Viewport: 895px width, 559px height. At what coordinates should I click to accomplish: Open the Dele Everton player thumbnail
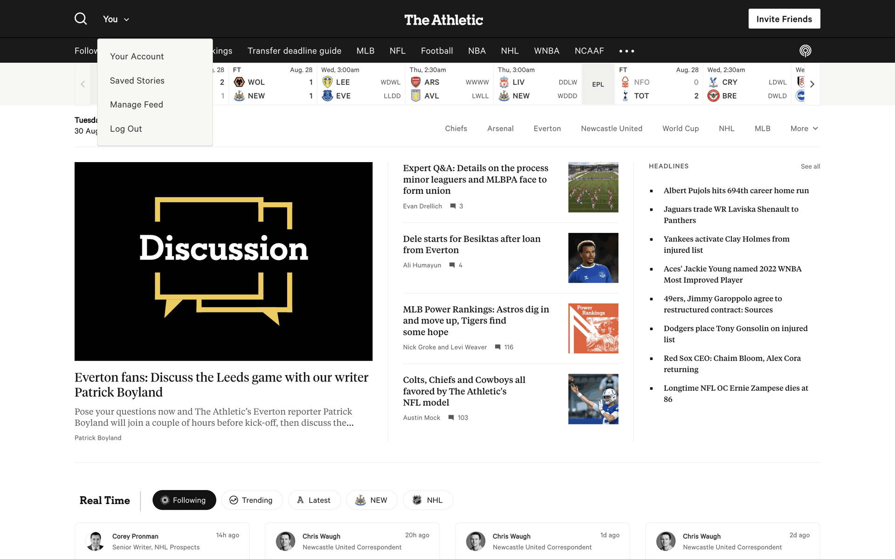click(x=593, y=258)
